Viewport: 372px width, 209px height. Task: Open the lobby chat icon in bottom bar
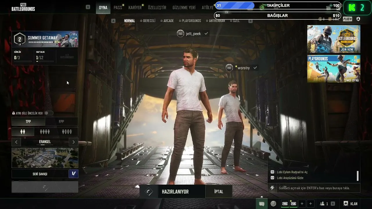click(x=262, y=204)
